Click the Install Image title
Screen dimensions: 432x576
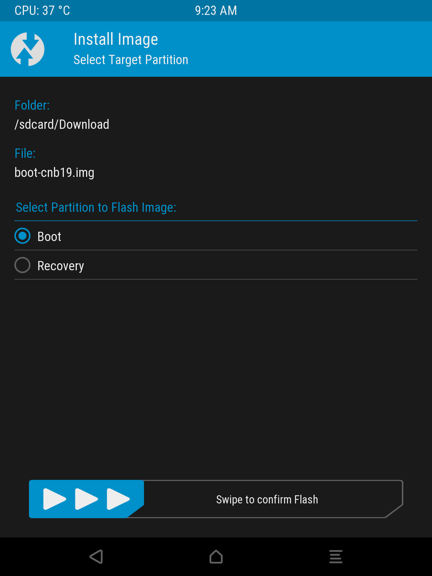click(116, 39)
